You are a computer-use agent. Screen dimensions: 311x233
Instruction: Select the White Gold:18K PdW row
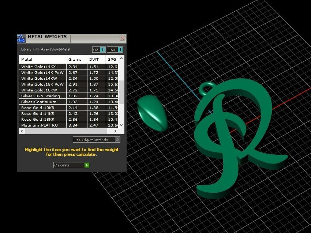coord(69,84)
